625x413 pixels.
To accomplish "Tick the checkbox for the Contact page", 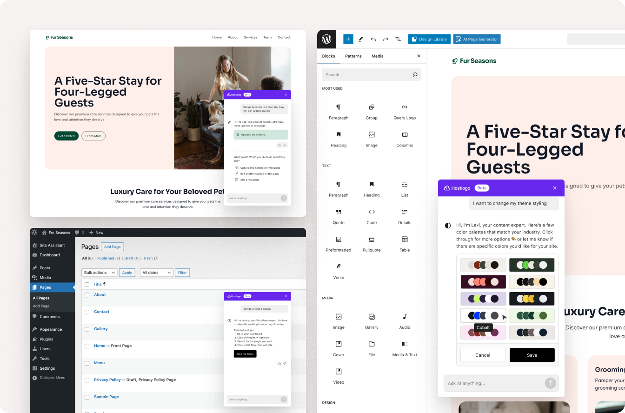I will click(x=87, y=312).
